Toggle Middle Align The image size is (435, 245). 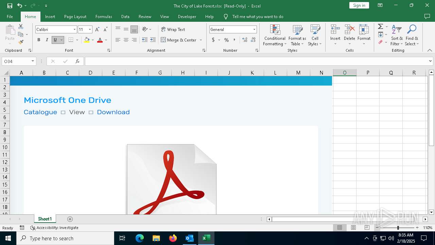(126, 29)
